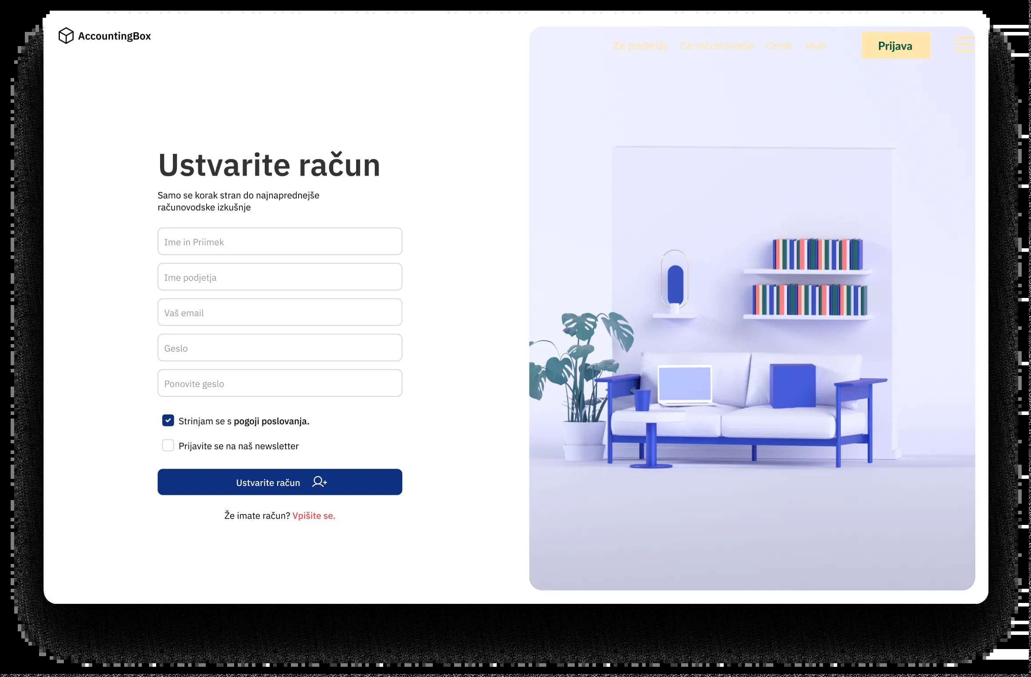The image size is (1031, 677).
Task: Select the Vaš email input field
Action: (x=280, y=313)
